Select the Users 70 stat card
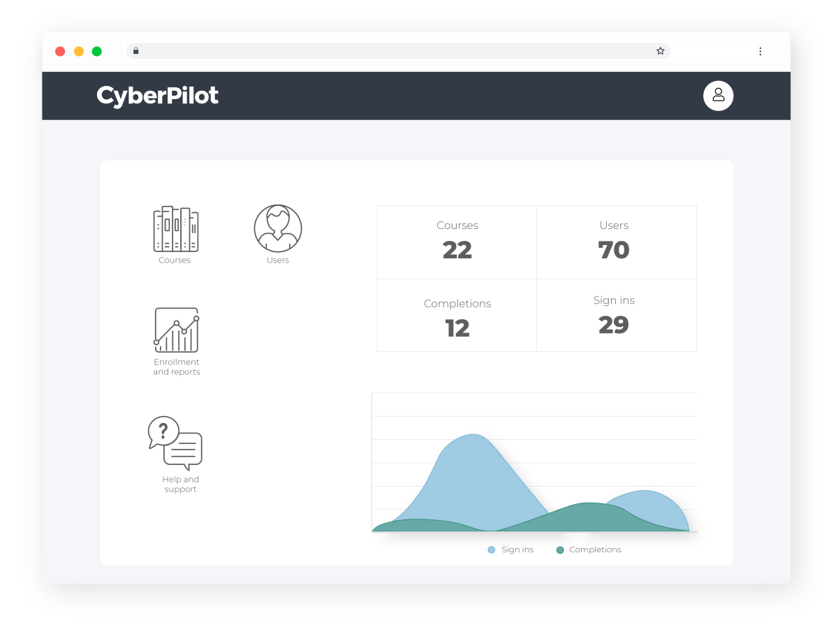Screen dimensions: 838x622 (617, 242)
